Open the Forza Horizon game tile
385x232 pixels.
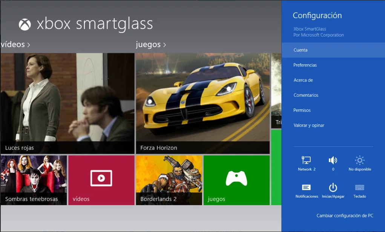[203, 103]
